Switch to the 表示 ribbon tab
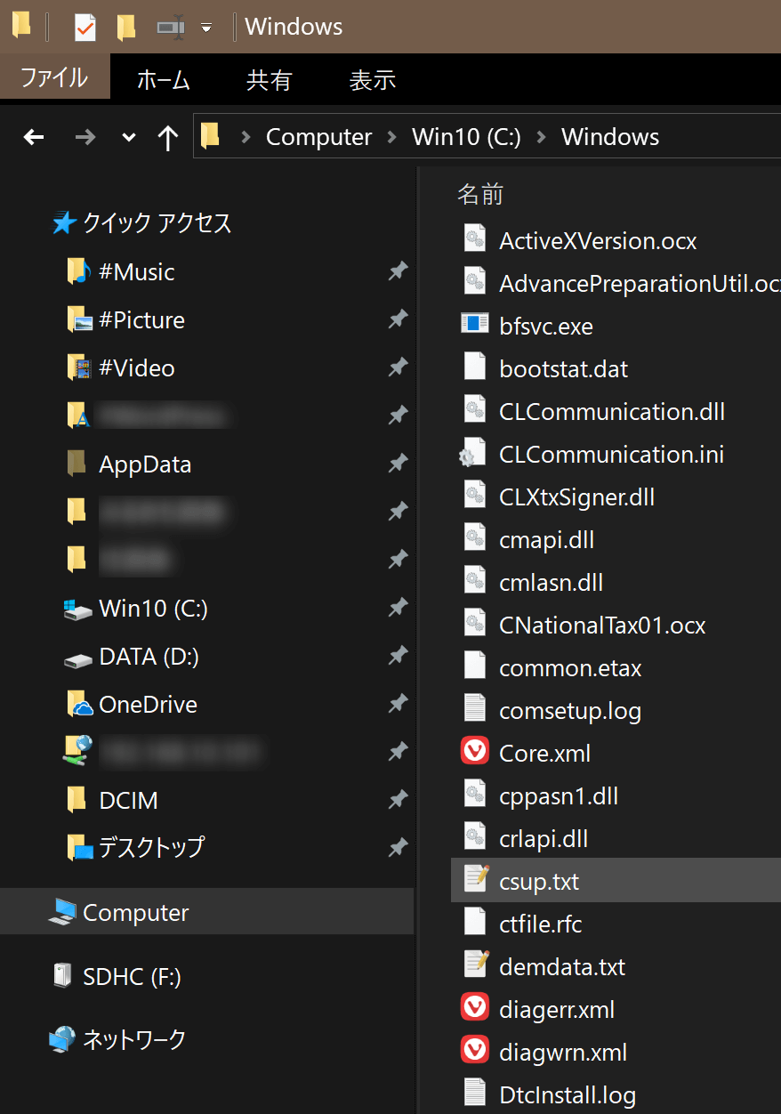Screen dimensions: 781x1114 click(373, 80)
